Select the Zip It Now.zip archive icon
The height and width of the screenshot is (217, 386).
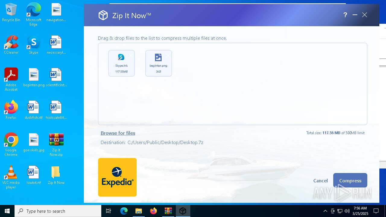[x=56, y=145]
